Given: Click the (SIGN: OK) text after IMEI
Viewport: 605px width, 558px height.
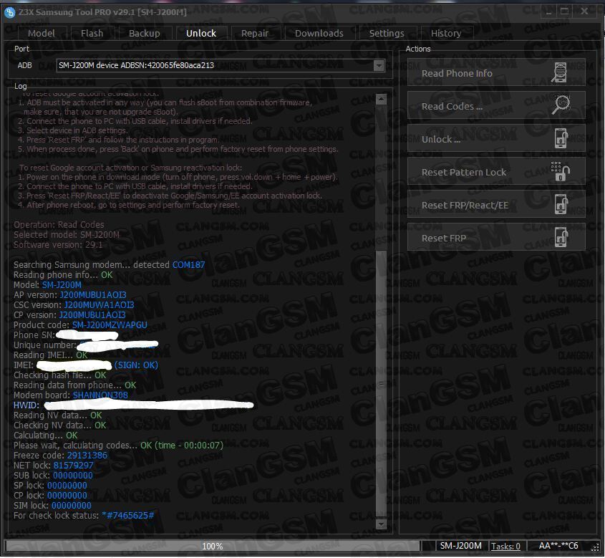Looking at the screenshot, I should pyautogui.click(x=136, y=365).
